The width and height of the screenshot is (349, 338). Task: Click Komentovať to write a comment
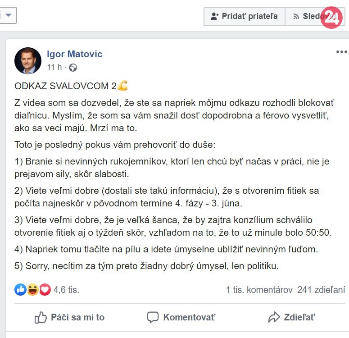(x=181, y=317)
